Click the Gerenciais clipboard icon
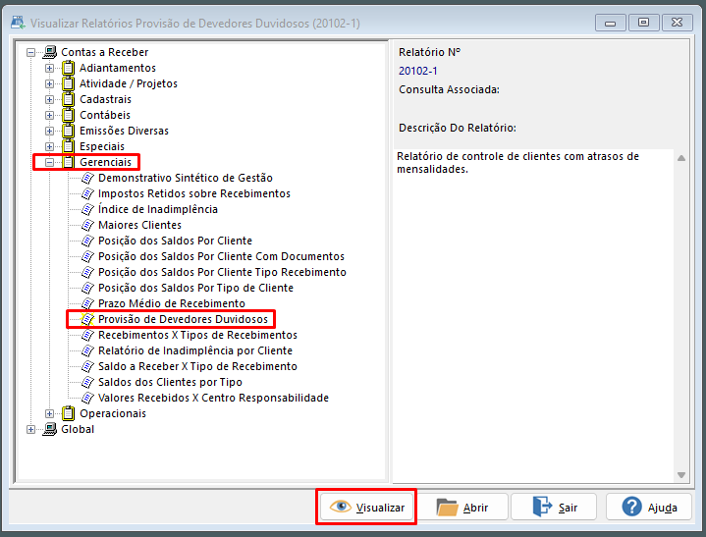The image size is (706, 537). [69, 162]
